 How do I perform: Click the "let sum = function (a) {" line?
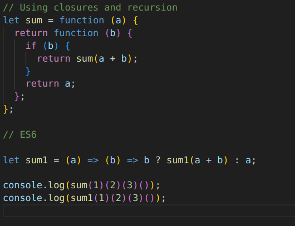71,21
